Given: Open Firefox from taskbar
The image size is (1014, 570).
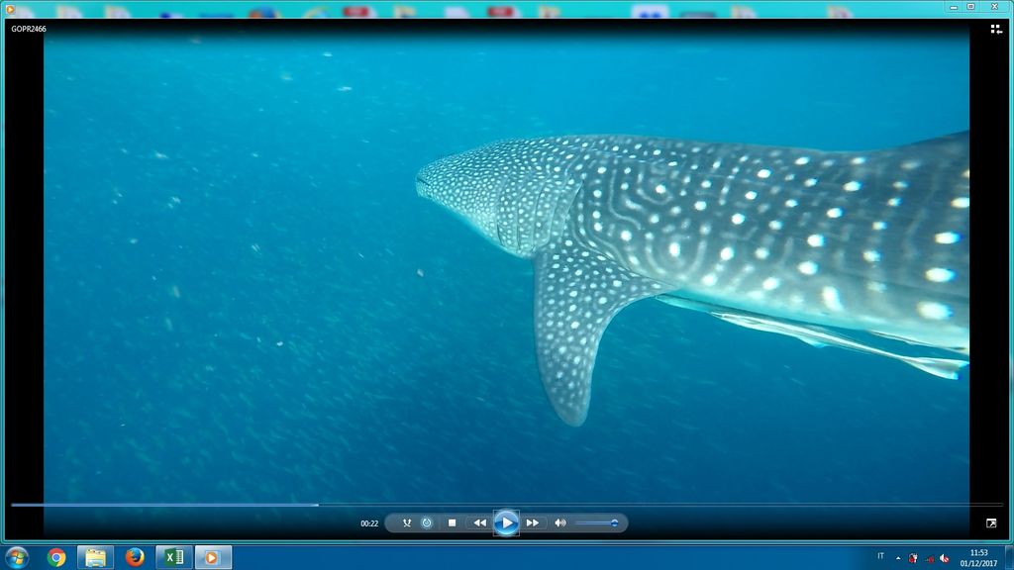Looking at the screenshot, I should [135, 557].
